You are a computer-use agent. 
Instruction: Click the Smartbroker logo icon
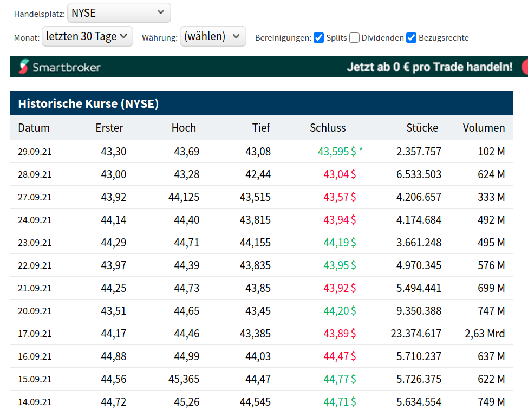coord(24,67)
